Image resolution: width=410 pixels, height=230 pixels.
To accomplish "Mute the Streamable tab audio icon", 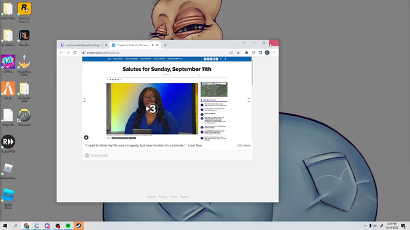I will [x=152, y=45].
